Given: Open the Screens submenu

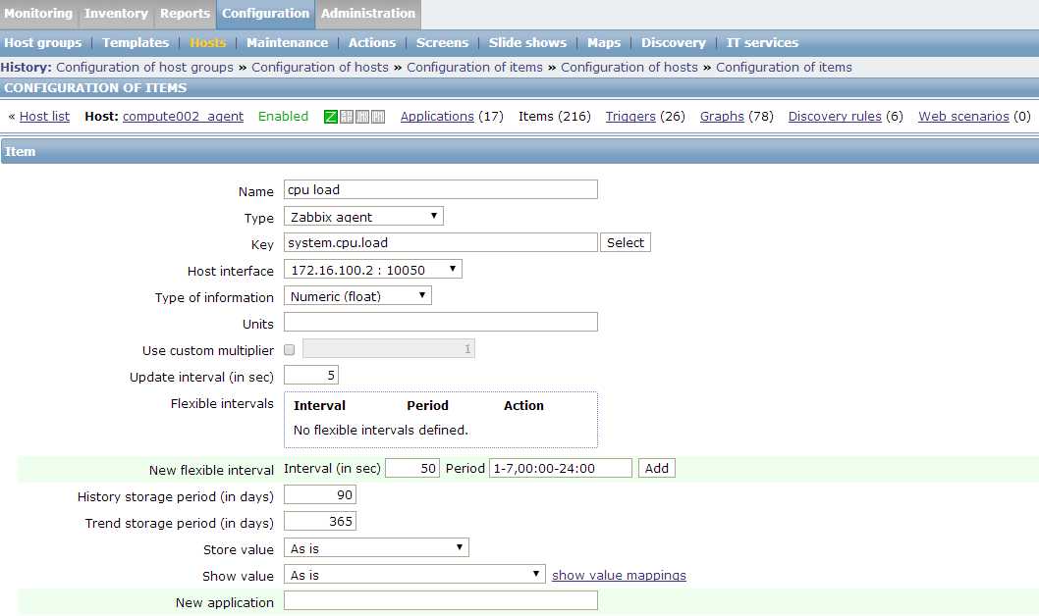Looking at the screenshot, I should point(442,42).
